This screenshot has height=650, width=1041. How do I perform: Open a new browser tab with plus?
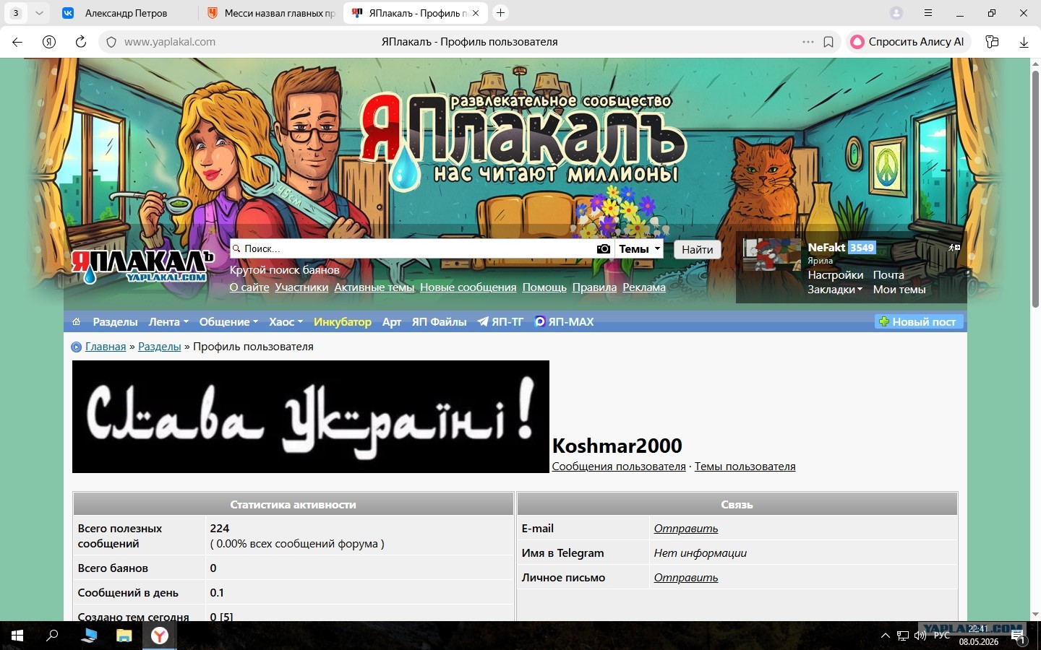[x=500, y=13]
